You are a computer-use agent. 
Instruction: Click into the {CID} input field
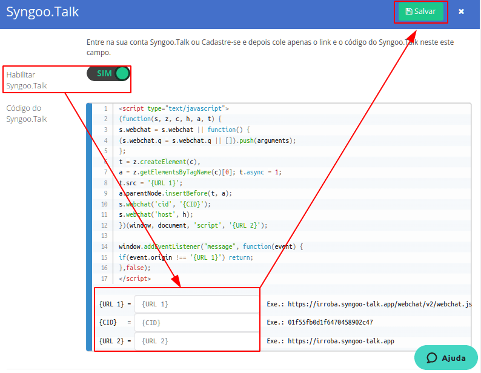[196, 323]
